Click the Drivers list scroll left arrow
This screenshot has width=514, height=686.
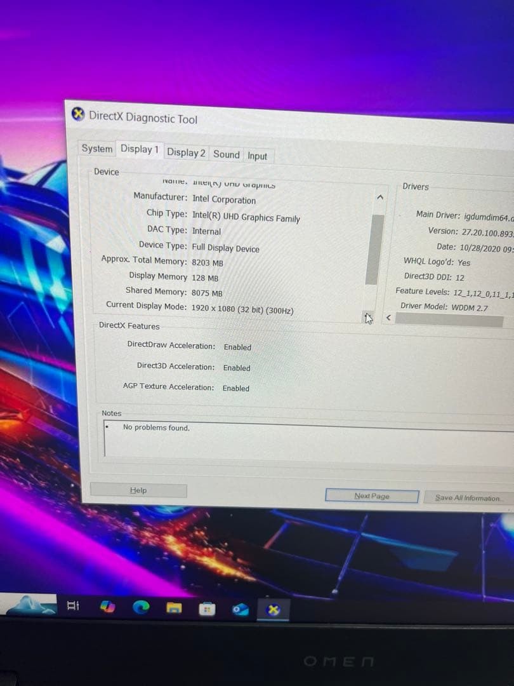pyautogui.click(x=388, y=318)
